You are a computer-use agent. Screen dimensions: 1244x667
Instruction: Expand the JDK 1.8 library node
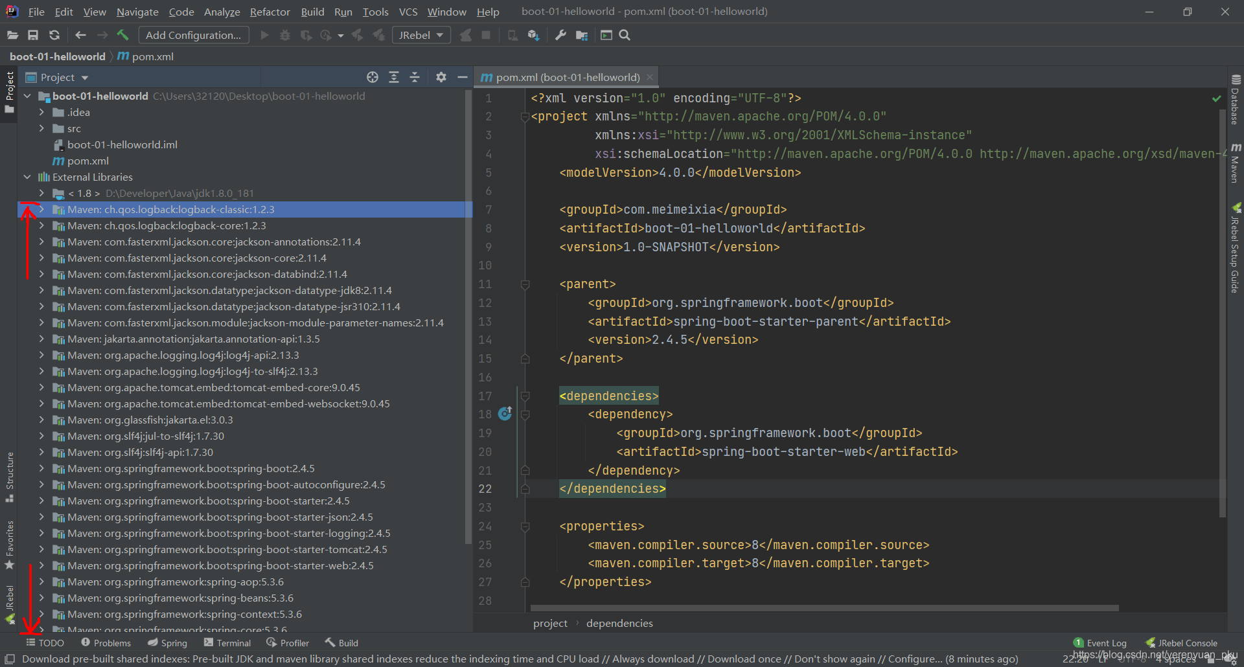(x=41, y=193)
